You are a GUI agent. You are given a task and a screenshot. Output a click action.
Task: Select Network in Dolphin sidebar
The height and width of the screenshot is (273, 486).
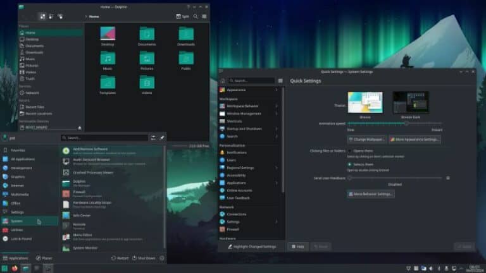(x=51, y=93)
